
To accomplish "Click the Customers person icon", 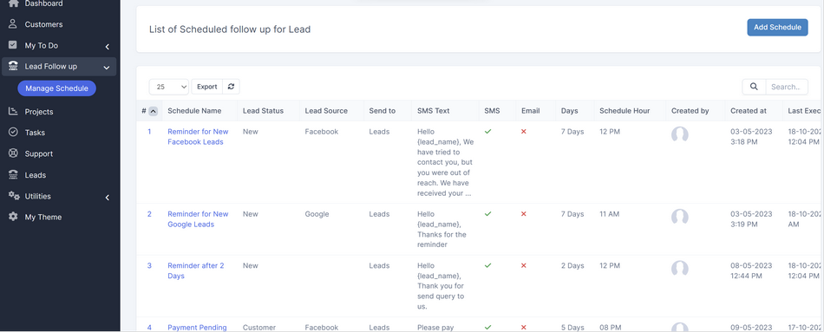I will pyautogui.click(x=13, y=24).
